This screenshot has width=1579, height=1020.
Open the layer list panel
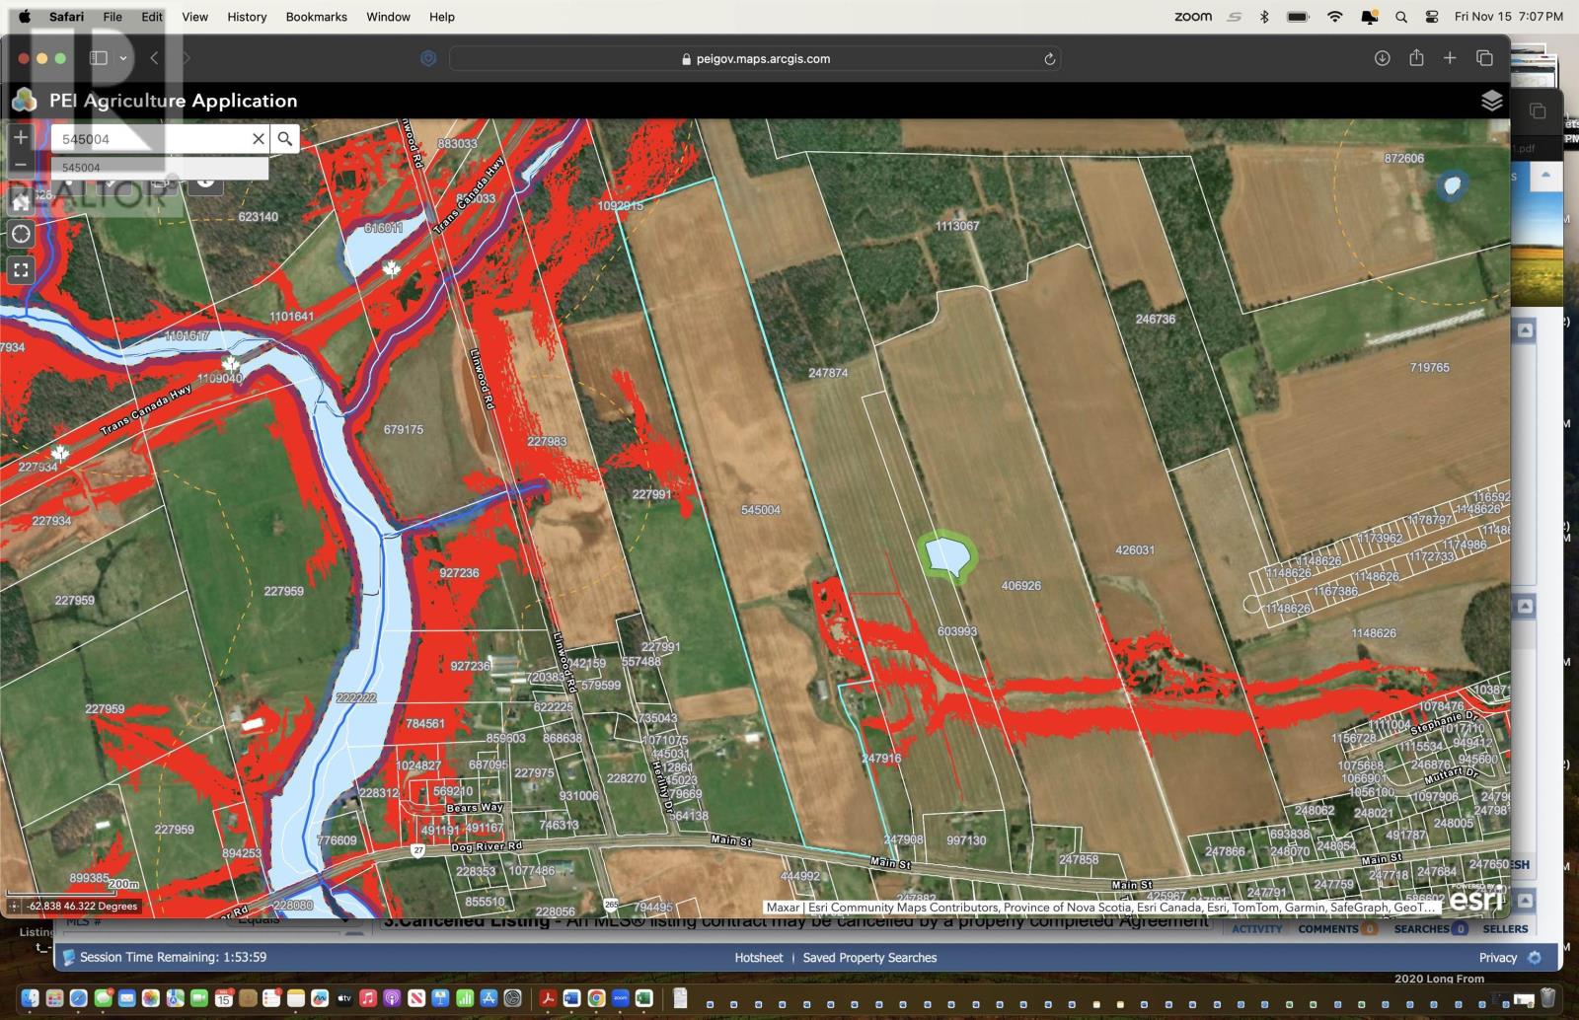click(1491, 101)
